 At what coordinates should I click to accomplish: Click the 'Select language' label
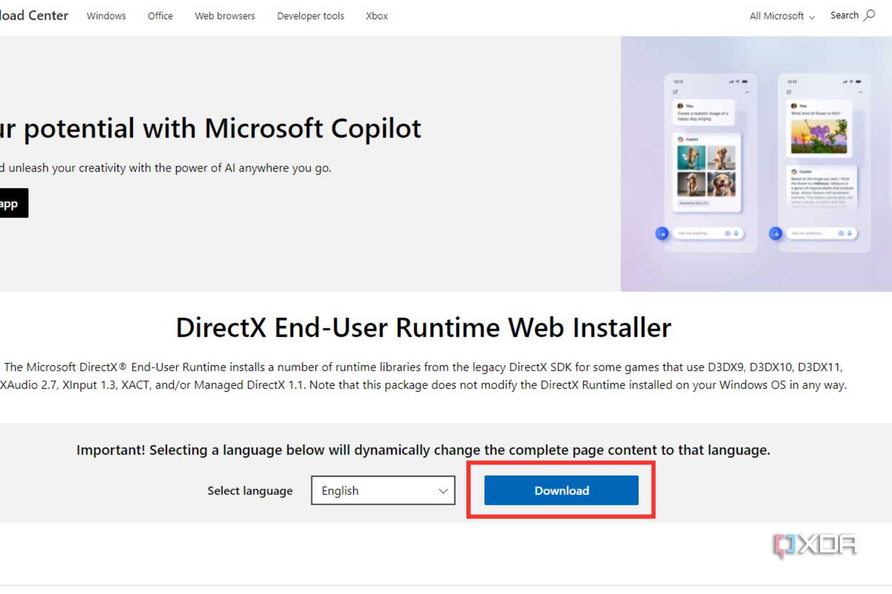click(250, 491)
